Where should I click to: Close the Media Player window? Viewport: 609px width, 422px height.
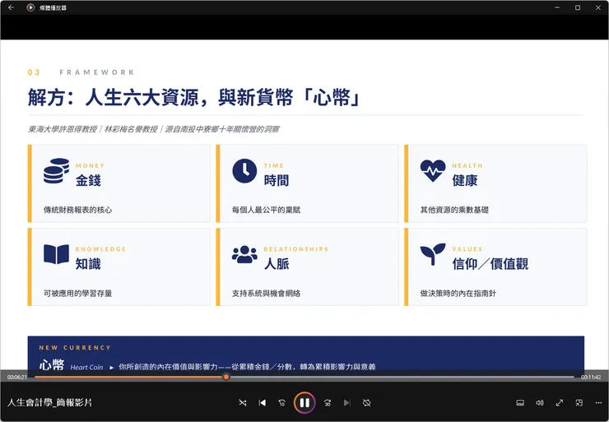coord(598,7)
